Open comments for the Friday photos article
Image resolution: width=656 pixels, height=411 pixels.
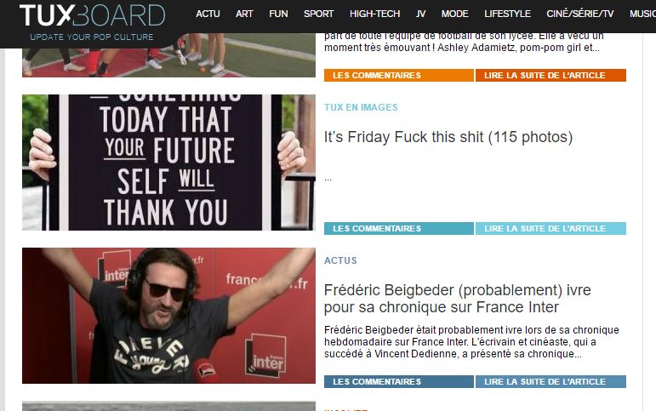click(x=399, y=229)
